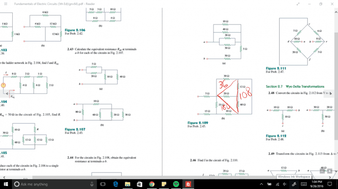Click the Cortana microphone icon

(92, 184)
